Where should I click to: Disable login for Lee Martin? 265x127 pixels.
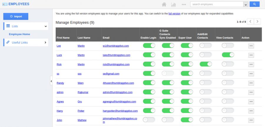[149, 46]
